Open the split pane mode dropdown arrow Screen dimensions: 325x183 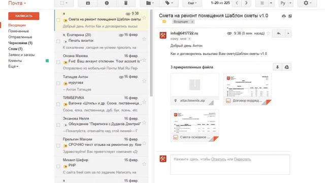tap(271, 3)
